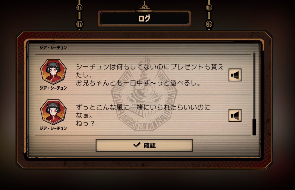This screenshot has height=190, width=295.
Task: Click the locomotive emblem watermark
Action: (144, 93)
